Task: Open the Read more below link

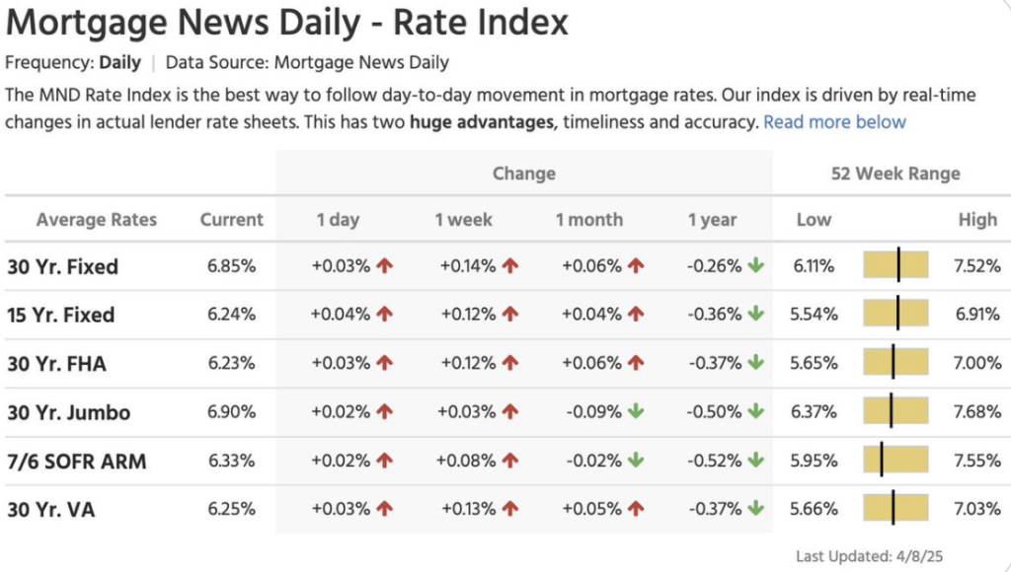Action: point(834,122)
